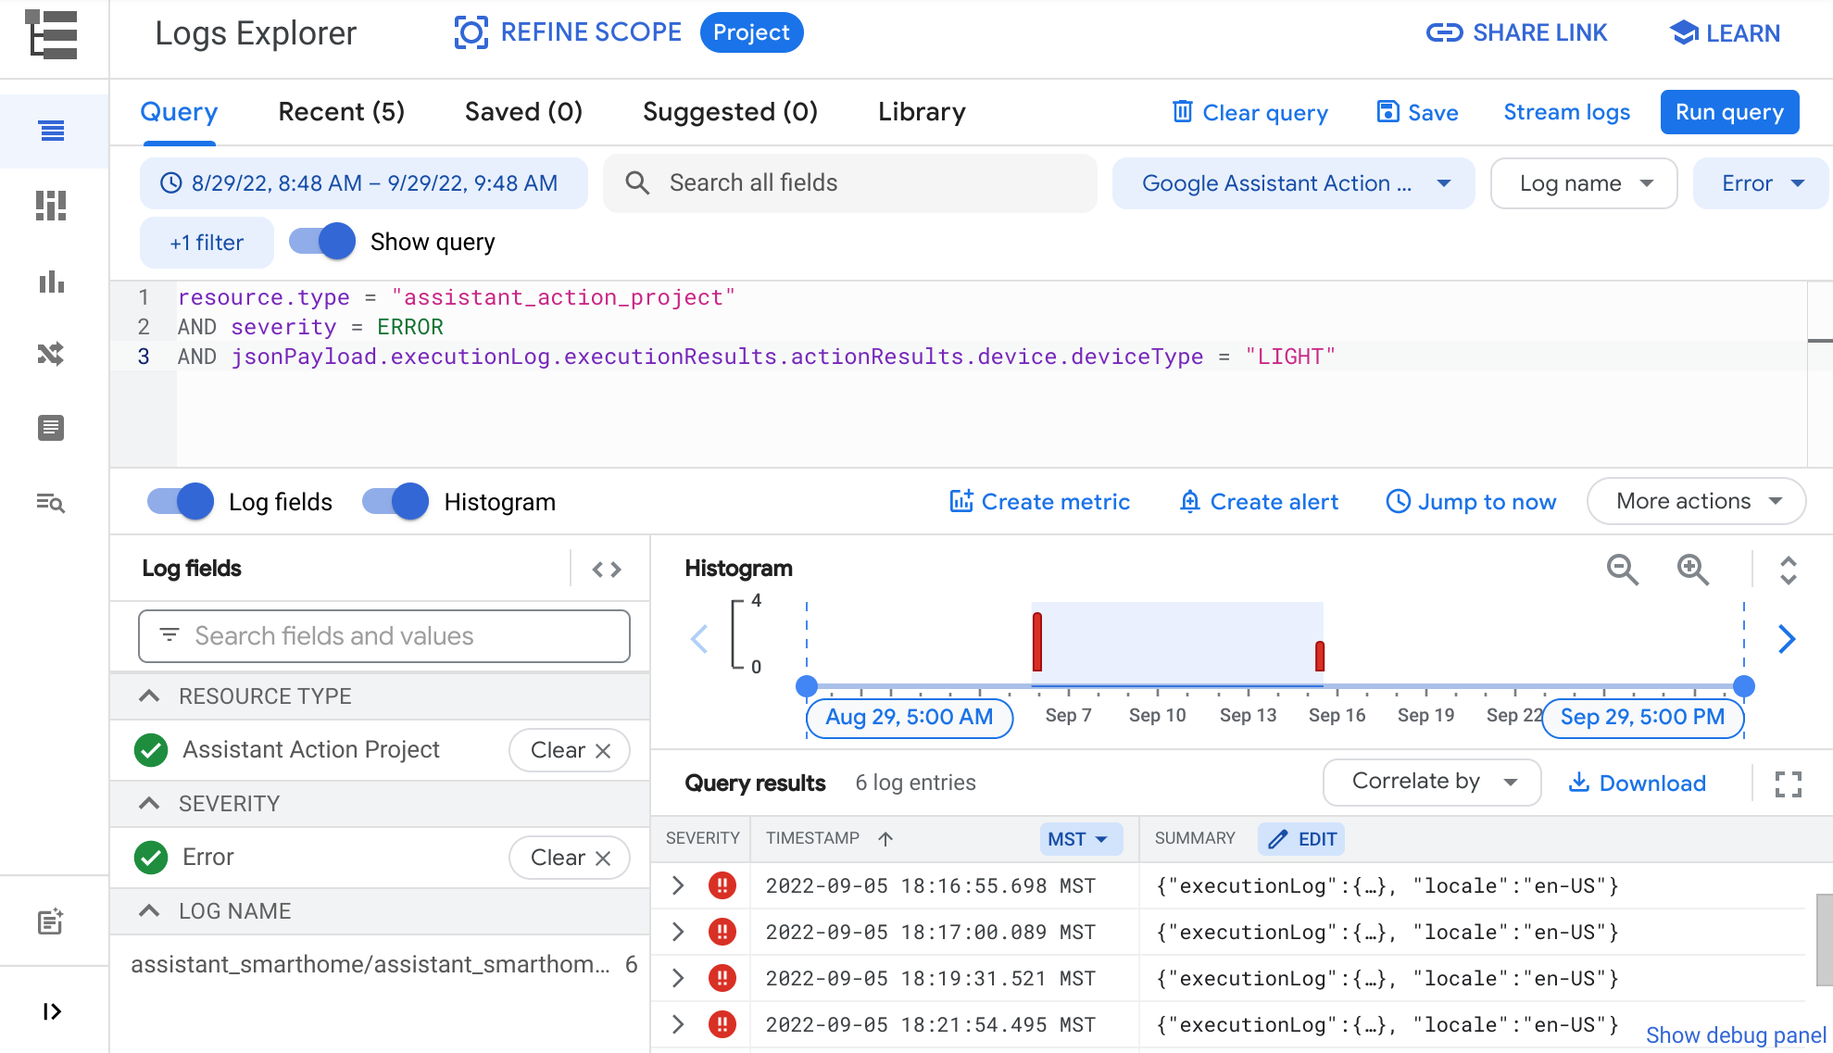Click Clear query button

pos(1248,112)
